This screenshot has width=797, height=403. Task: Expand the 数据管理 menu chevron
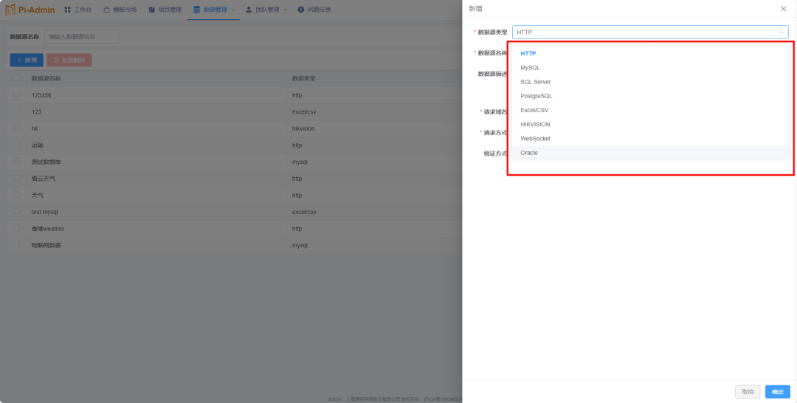click(232, 10)
